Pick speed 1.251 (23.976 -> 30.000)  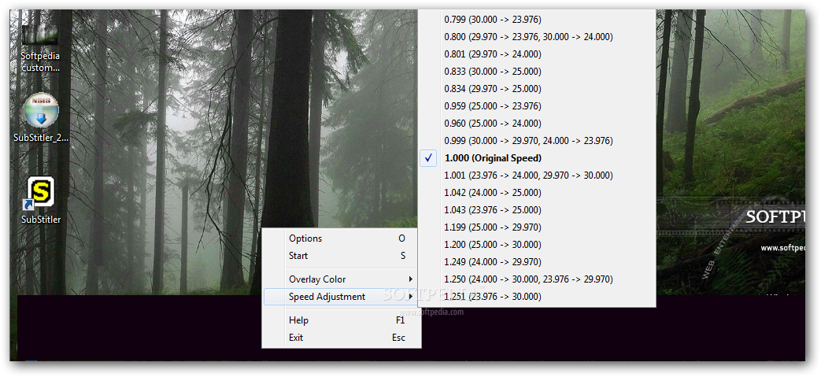pos(537,297)
